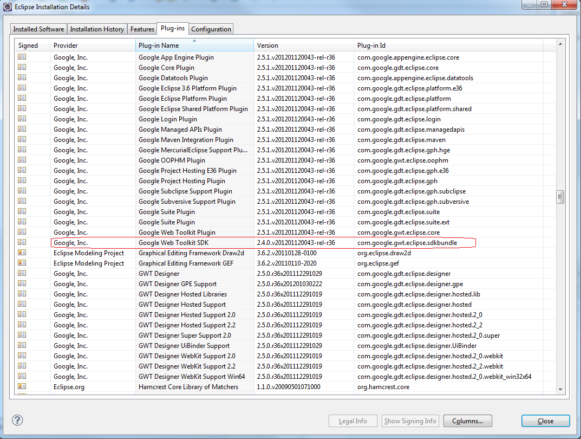
Task: Click signed icon beside Google Web Toolkit SDK
Action: click(x=22, y=242)
